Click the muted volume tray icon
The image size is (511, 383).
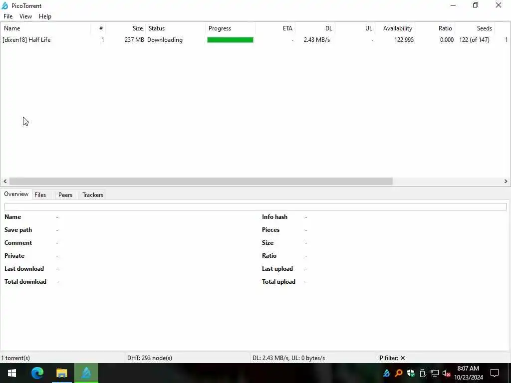(447, 373)
